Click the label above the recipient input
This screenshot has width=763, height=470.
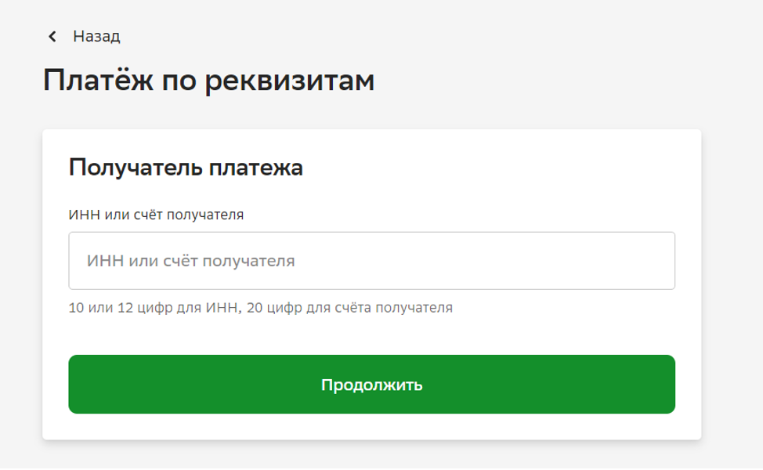(x=156, y=215)
